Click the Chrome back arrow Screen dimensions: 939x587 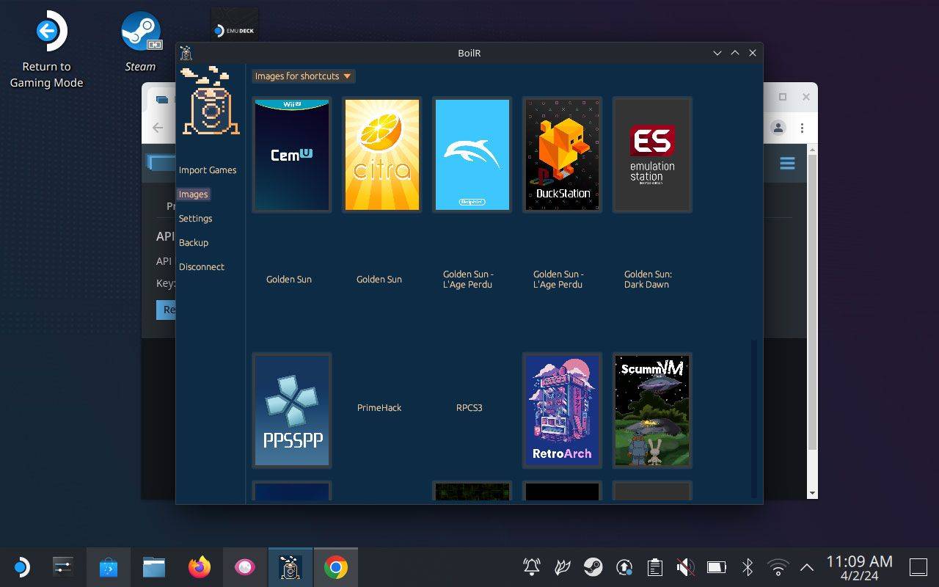158,128
